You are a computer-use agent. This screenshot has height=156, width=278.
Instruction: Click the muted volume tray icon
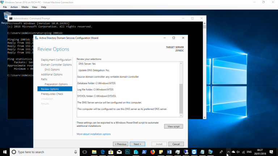[x=238, y=152]
